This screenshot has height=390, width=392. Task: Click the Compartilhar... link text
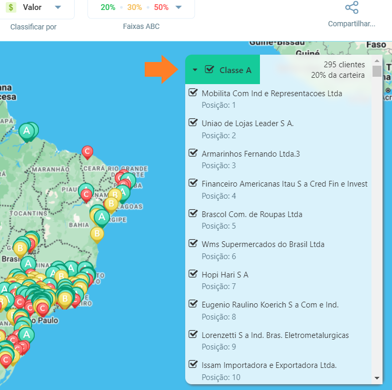(x=351, y=24)
